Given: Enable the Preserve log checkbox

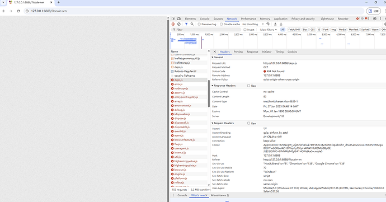Looking at the screenshot, I should 199,24.
